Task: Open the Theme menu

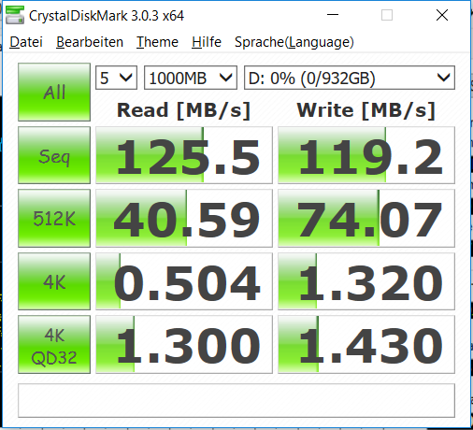Action: click(157, 42)
